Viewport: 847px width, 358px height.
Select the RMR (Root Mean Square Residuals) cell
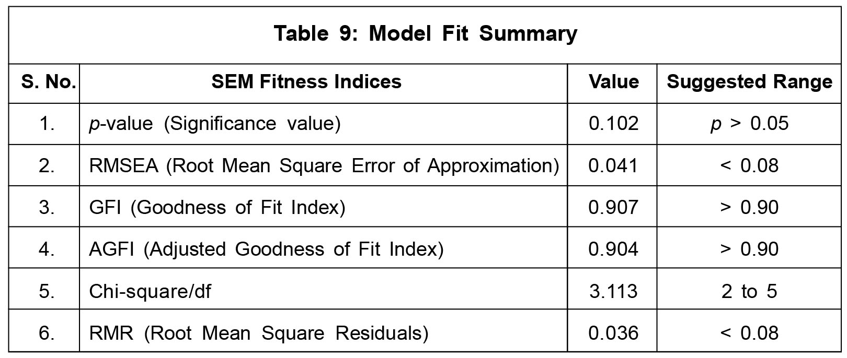click(259, 332)
